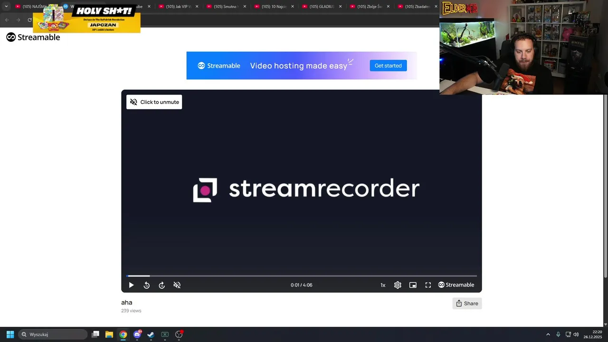The height and width of the screenshot is (342, 608).
Task: Click the Streamable watermark in player bar
Action: tap(456, 285)
